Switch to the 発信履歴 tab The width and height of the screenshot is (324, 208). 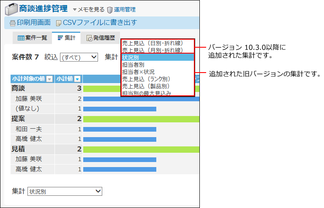pos(101,38)
